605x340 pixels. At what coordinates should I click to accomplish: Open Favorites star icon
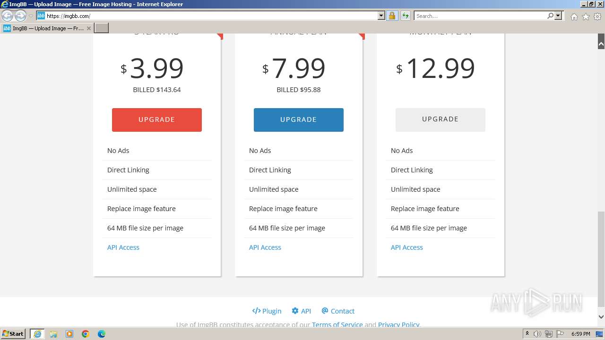586,17
